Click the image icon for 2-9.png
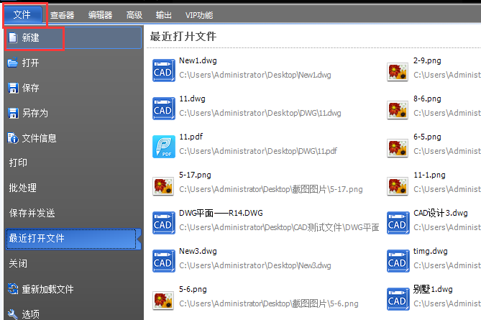The width and height of the screenshot is (481, 320). (398, 72)
